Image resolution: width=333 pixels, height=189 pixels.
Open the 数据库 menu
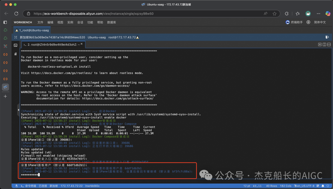(x=112, y=22)
